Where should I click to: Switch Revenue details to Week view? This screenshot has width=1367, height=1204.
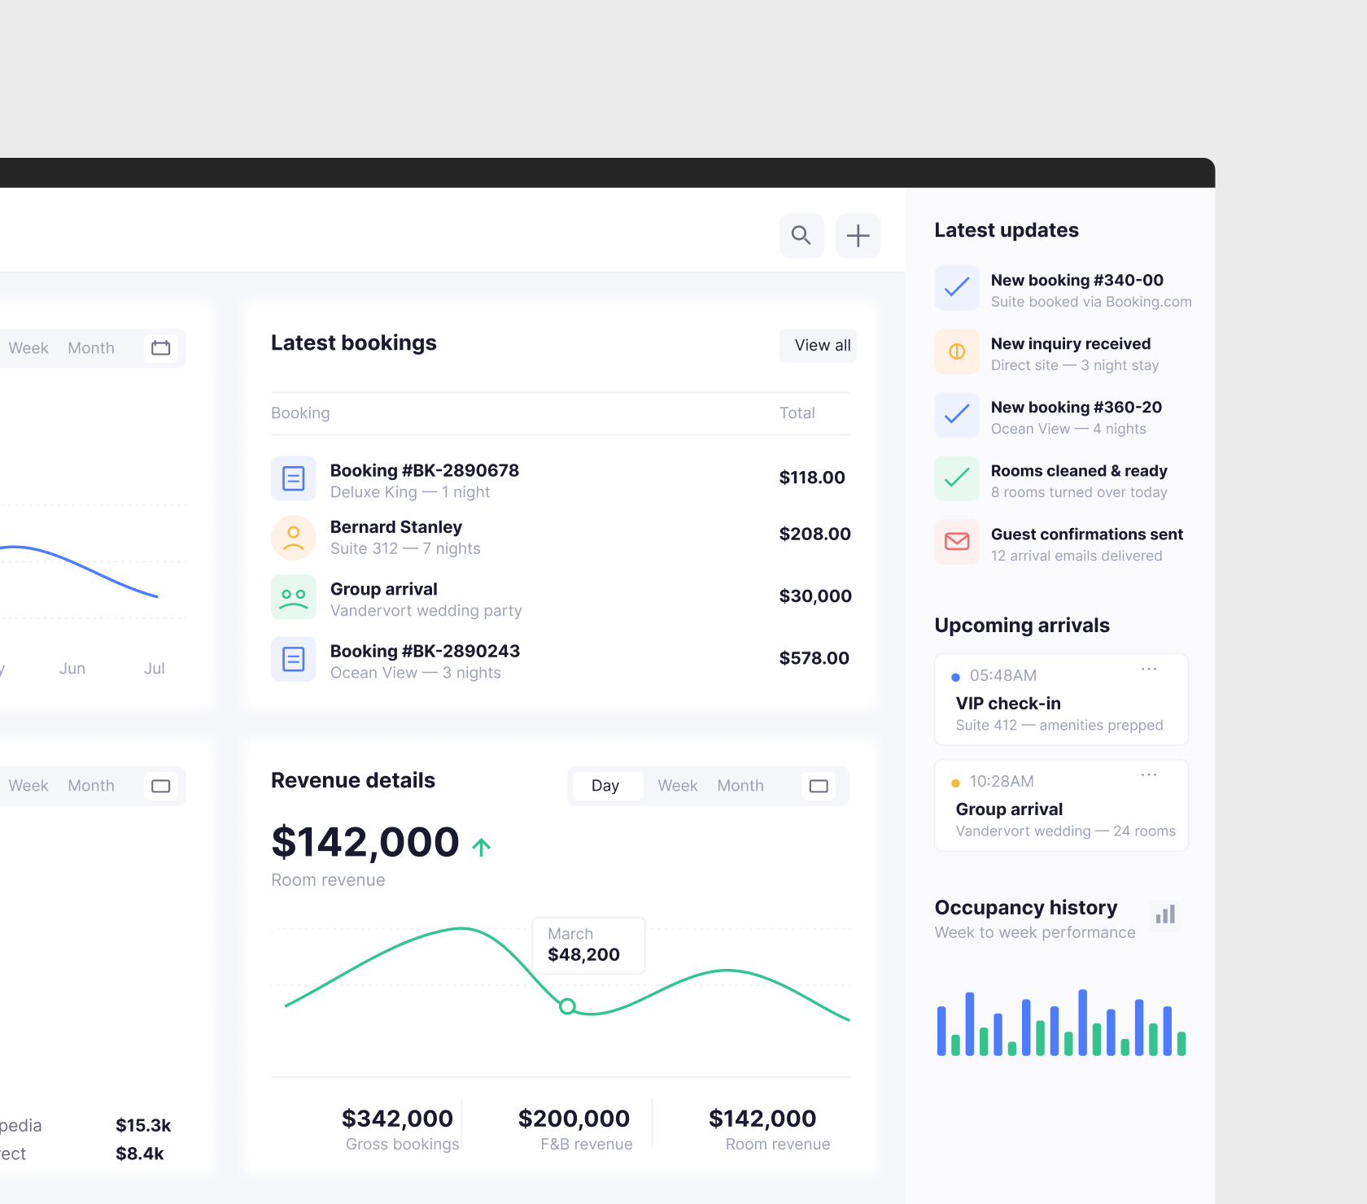[678, 786]
